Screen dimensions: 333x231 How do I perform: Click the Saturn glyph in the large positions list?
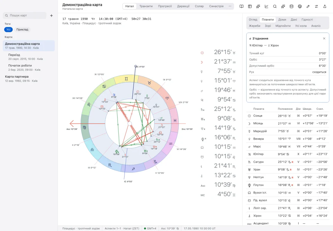point(202,110)
